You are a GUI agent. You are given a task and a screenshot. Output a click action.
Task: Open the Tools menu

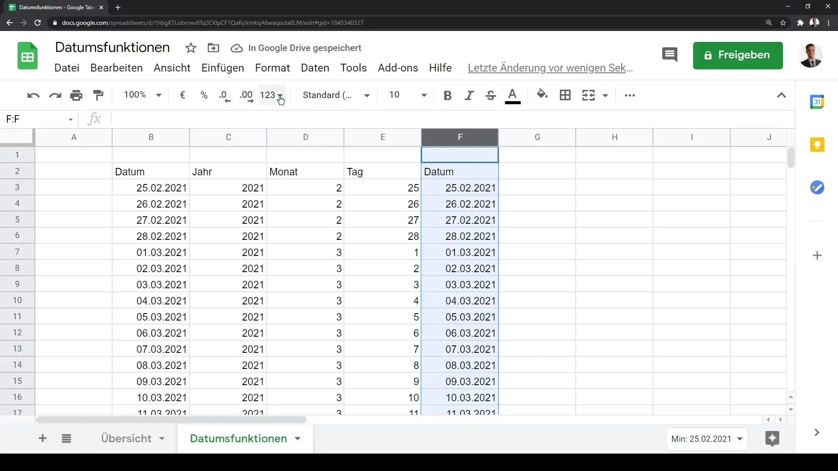click(354, 68)
